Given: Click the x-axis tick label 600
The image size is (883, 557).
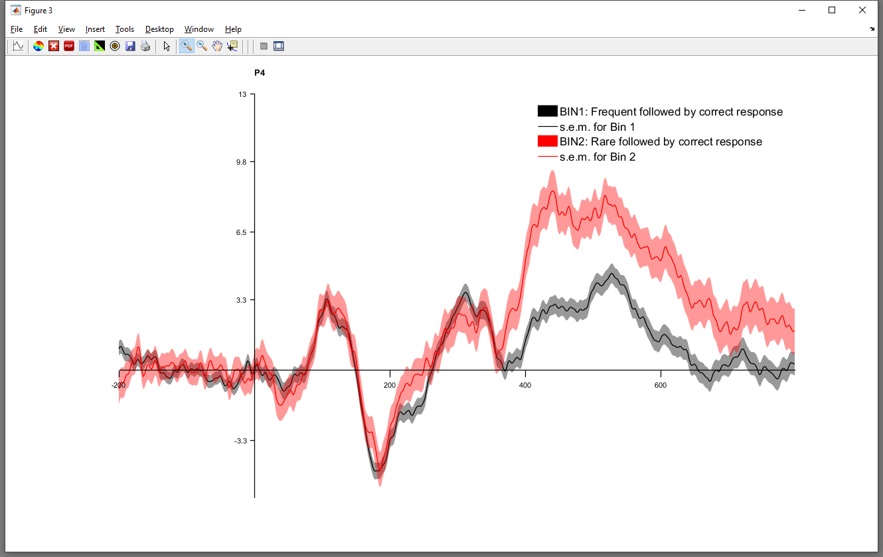Looking at the screenshot, I should 661,385.
